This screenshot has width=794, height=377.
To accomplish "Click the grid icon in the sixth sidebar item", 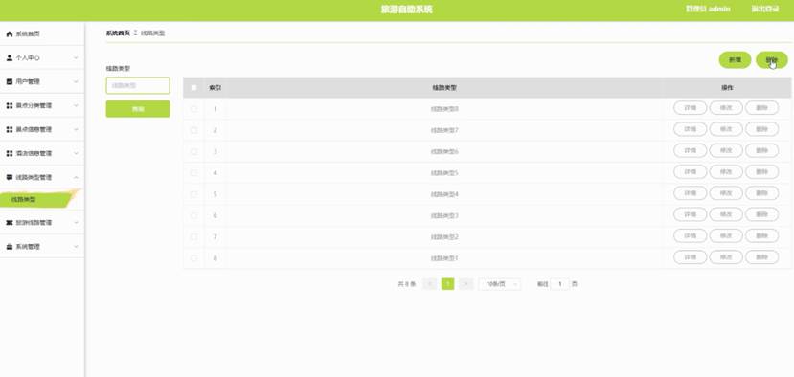I will tap(10, 153).
